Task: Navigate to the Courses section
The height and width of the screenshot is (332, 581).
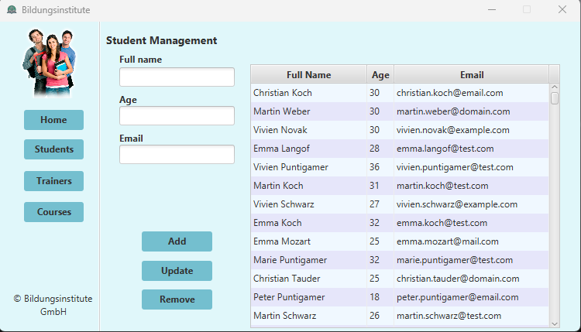Action: tap(53, 212)
